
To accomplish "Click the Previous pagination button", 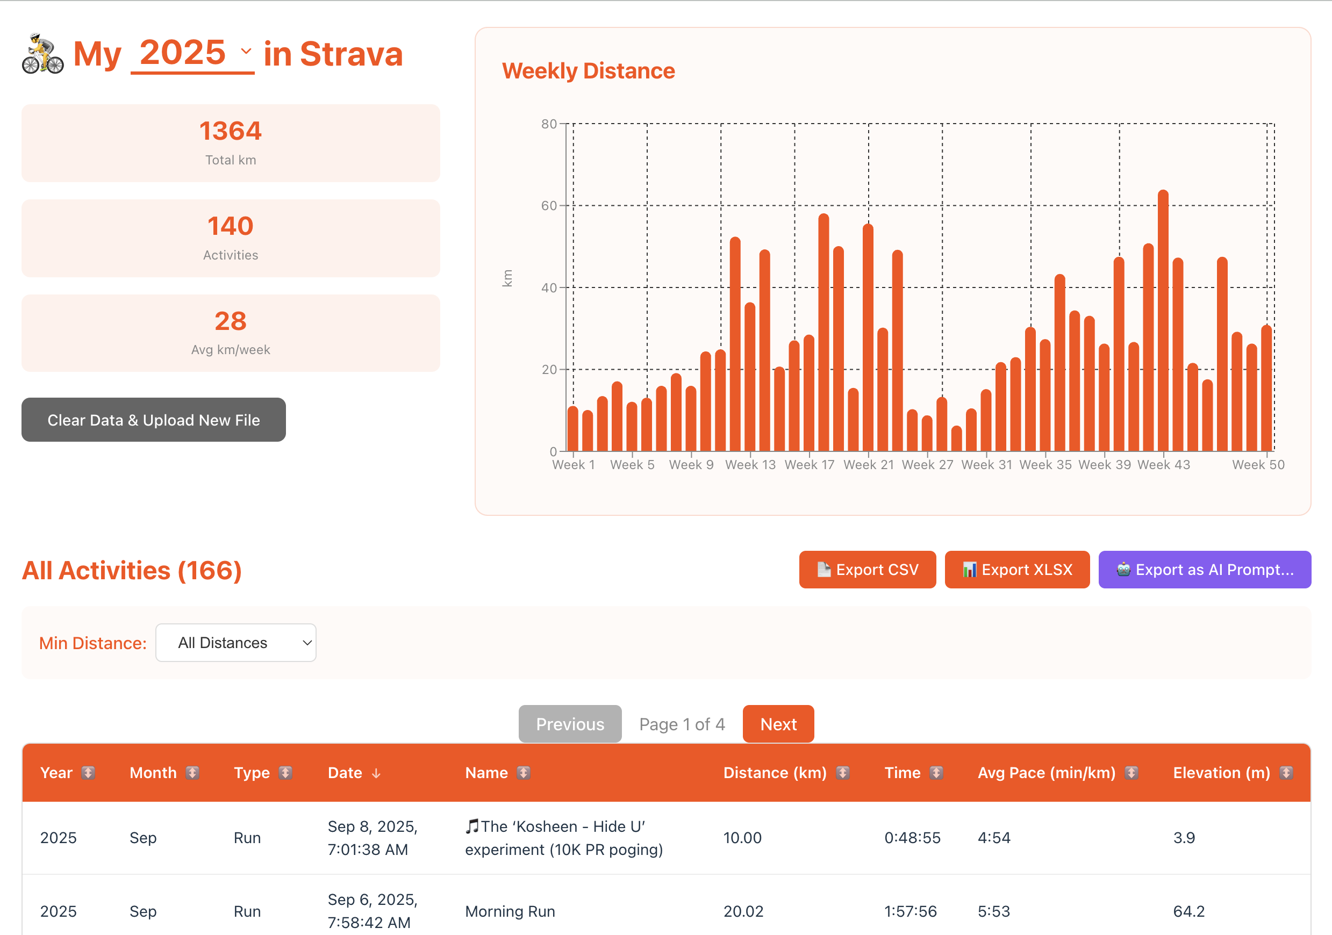I will click(x=569, y=723).
